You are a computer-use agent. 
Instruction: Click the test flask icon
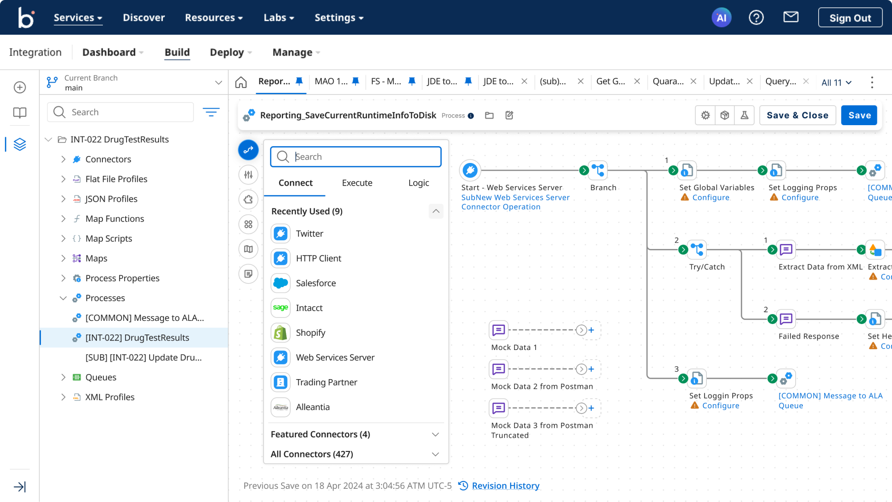click(x=744, y=115)
